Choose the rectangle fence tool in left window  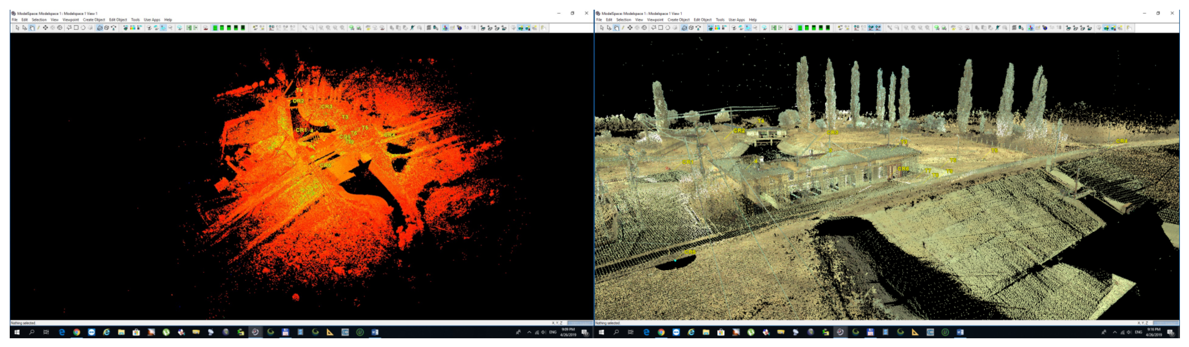(x=76, y=28)
